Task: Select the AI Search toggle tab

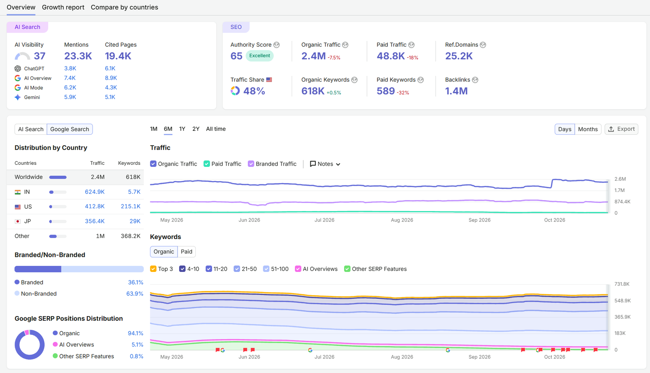Action: pos(31,129)
